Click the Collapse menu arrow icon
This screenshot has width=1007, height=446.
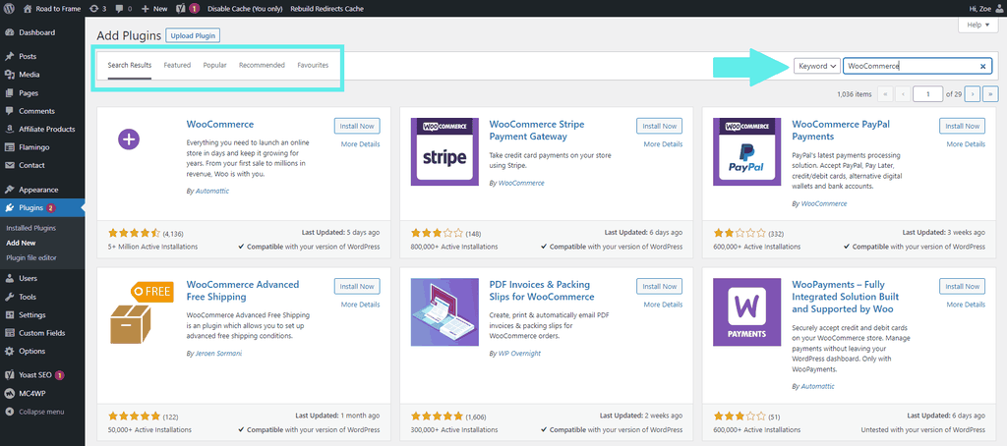pos(10,412)
